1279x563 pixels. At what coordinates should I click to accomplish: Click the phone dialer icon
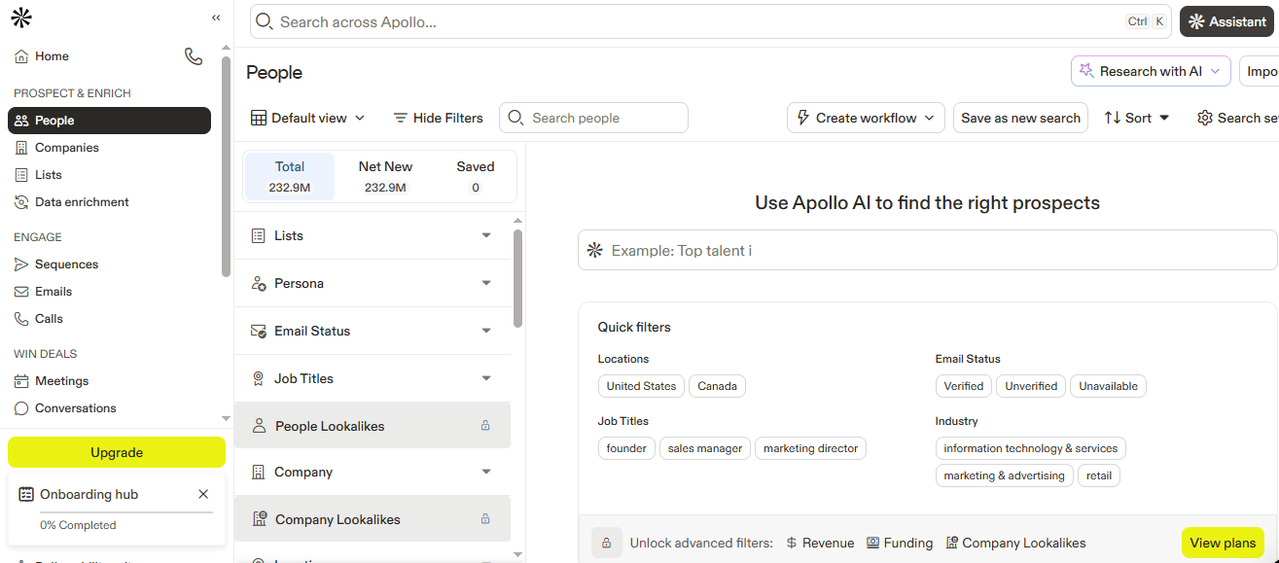tap(194, 56)
